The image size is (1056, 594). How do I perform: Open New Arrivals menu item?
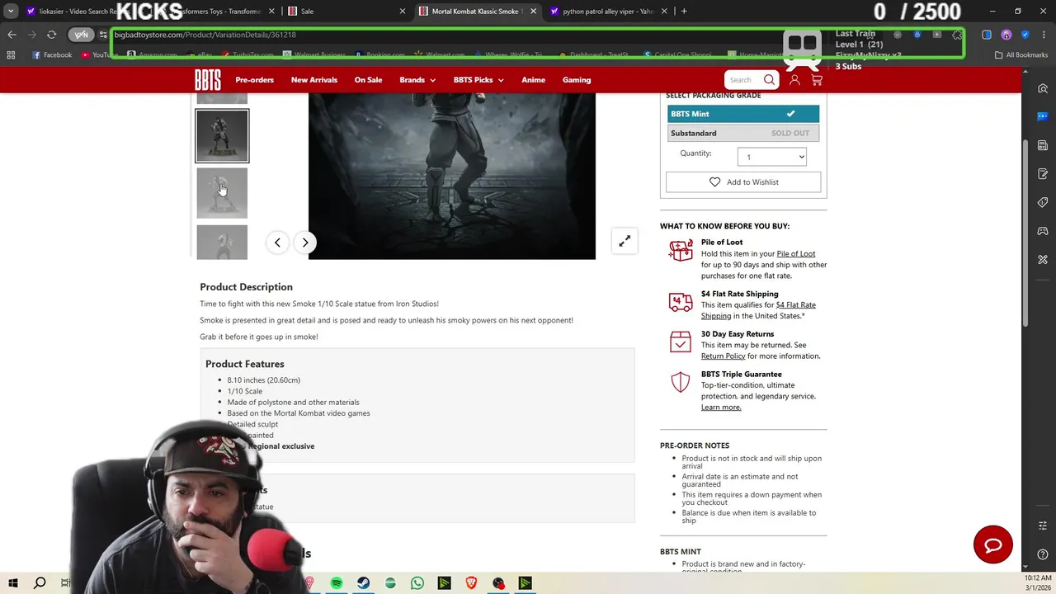pyautogui.click(x=314, y=80)
